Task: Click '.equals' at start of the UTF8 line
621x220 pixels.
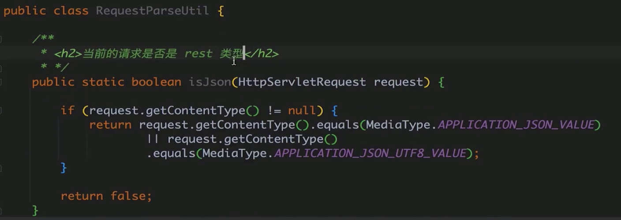Action: [171, 153]
